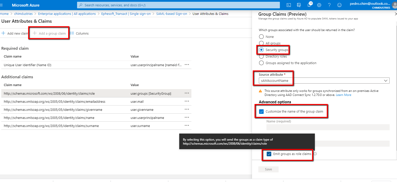Select the identity/claims/surname claim name
This screenshot has width=397, height=182.
click(x=51, y=126)
